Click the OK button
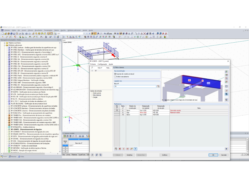 (213, 155)
